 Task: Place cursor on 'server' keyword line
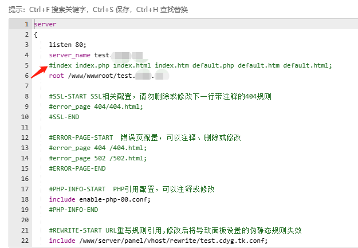point(45,24)
